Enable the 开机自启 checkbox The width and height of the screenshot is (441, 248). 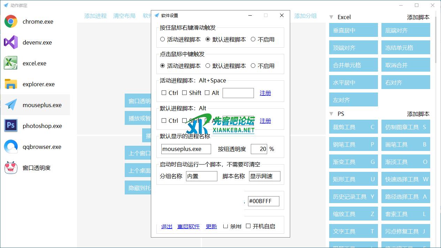click(x=248, y=226)
